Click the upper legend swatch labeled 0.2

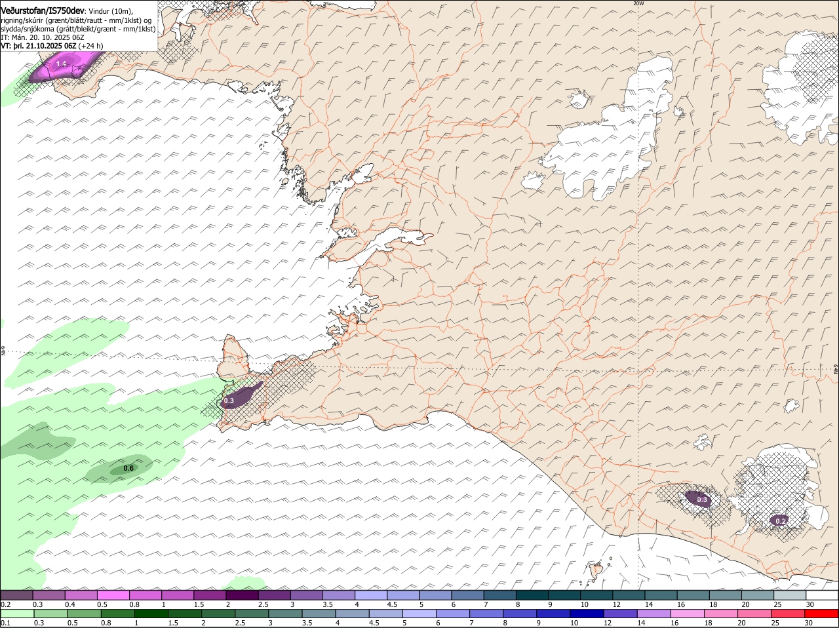tap(17, 595)
